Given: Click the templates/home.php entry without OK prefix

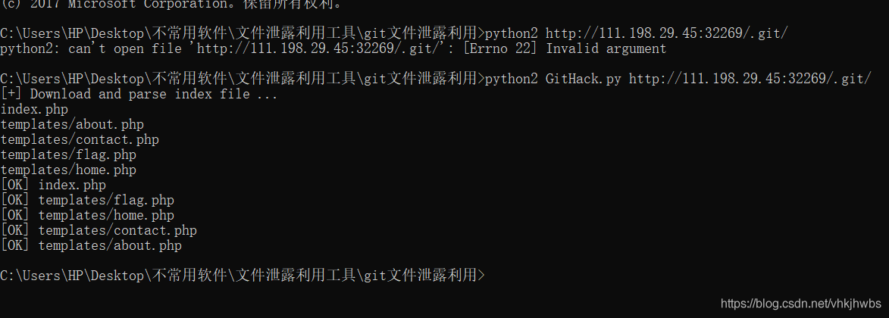Looking at the screenshot, I should [68, 170].
